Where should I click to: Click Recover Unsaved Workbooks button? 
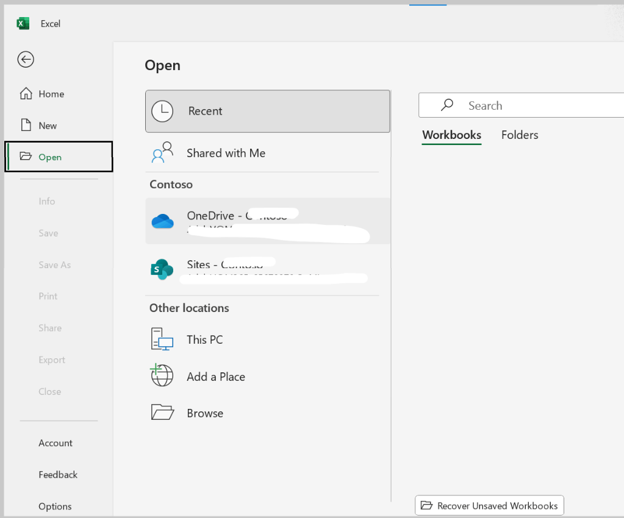(489, 505)
